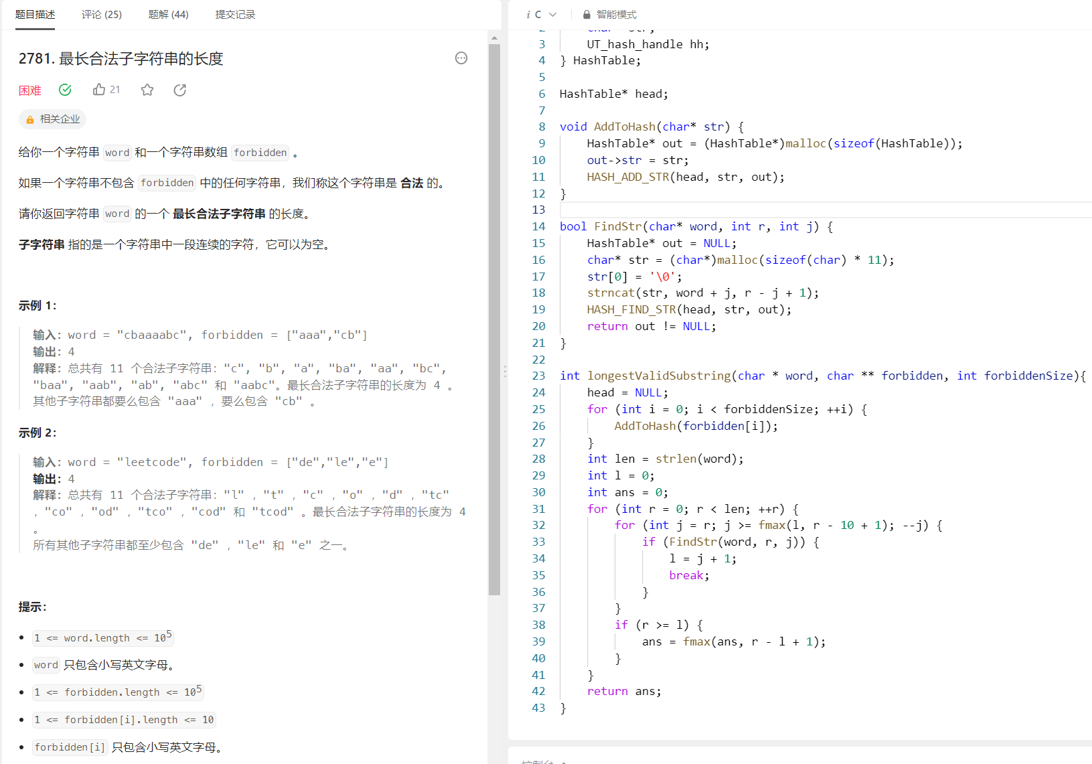Click the like count 21

coord(115,90)
